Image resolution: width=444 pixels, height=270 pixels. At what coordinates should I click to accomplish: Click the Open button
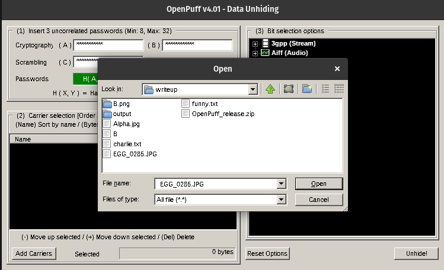point(319,184)
